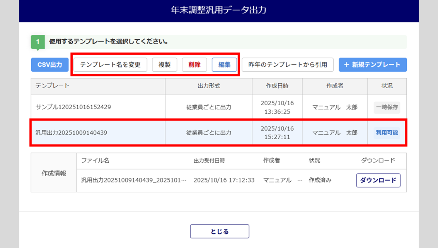
Task: Click the 編集 button
Action: (x=224, y=65)
